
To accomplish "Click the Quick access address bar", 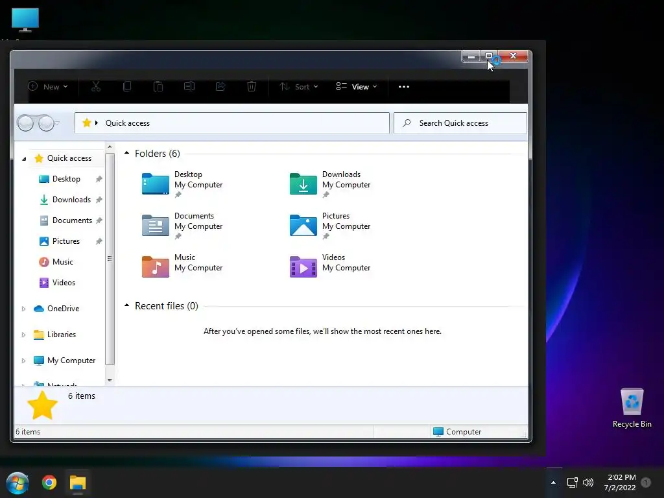I will [232, 123].
